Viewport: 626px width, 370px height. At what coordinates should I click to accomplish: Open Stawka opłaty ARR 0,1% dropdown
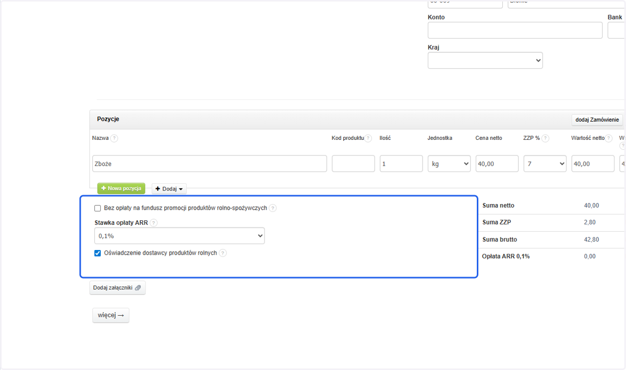pos(179,236)
